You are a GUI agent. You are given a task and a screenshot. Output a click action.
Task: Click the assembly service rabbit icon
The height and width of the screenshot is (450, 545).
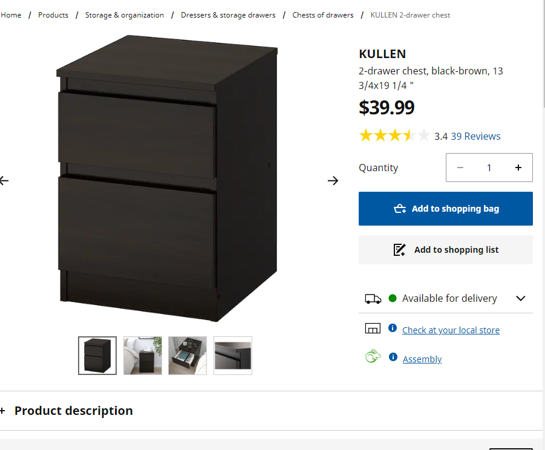click(x=373, y=357)
